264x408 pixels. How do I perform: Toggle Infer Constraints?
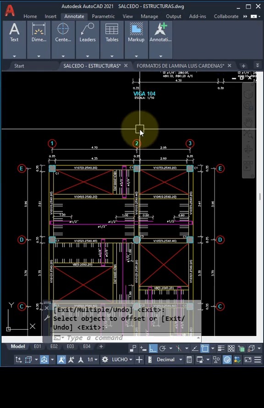pos(133,348)
